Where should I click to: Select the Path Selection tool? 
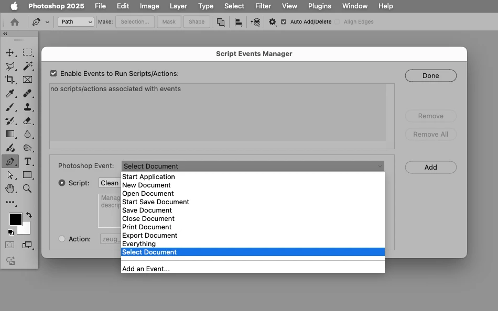(10, 175)
